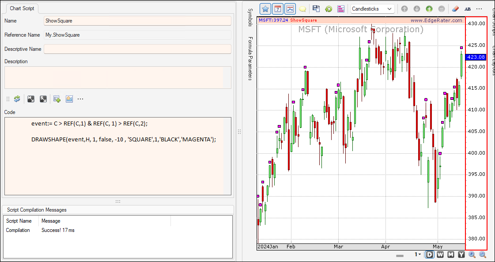Click the 'Compilation' script name cell
This screenshot has width=495, height=262.
tap(18, 230)
